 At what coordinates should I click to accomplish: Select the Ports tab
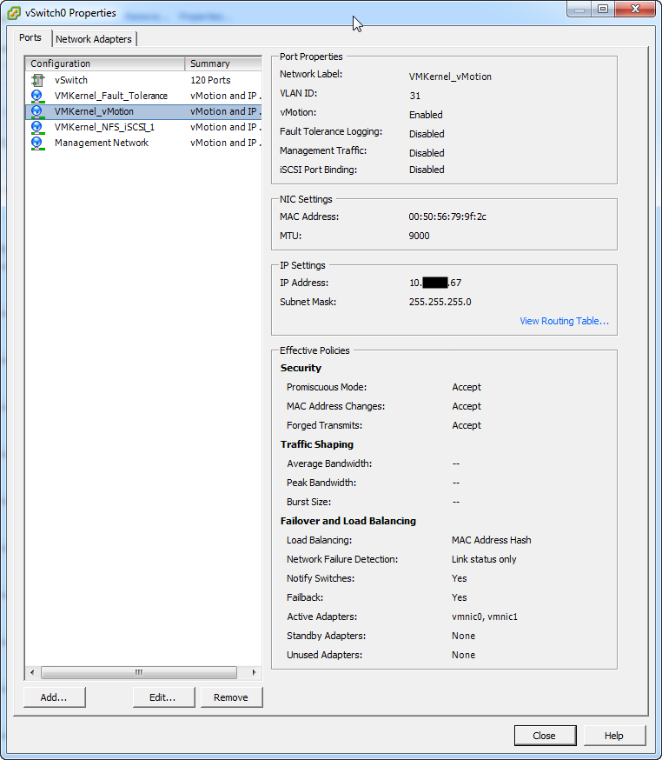click(x=30, y=37)
